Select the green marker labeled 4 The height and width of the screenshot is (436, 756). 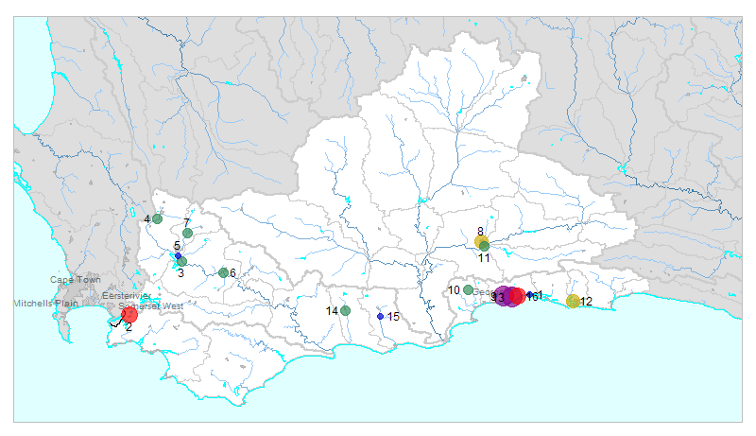click(157, 219)
